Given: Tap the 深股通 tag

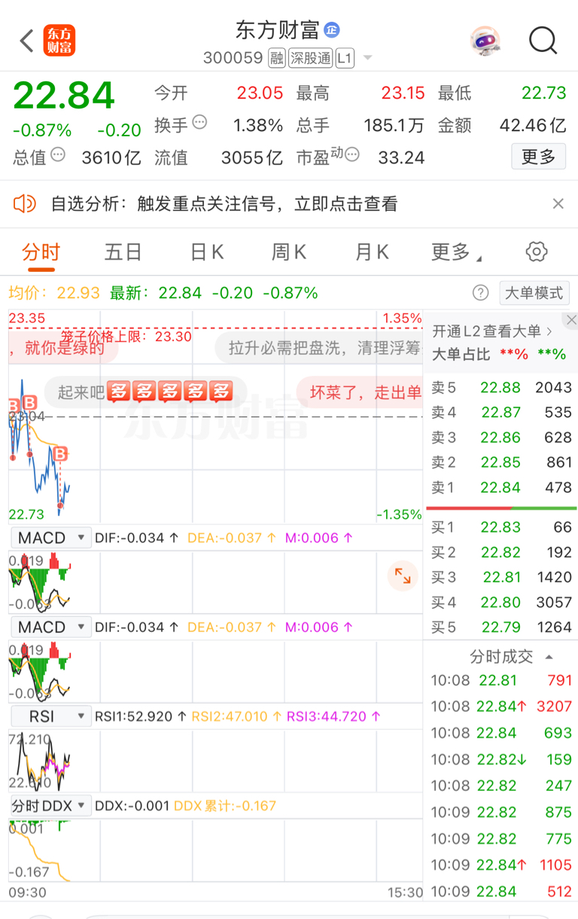Looking at the screenshot, I should (x=310, y=58).
